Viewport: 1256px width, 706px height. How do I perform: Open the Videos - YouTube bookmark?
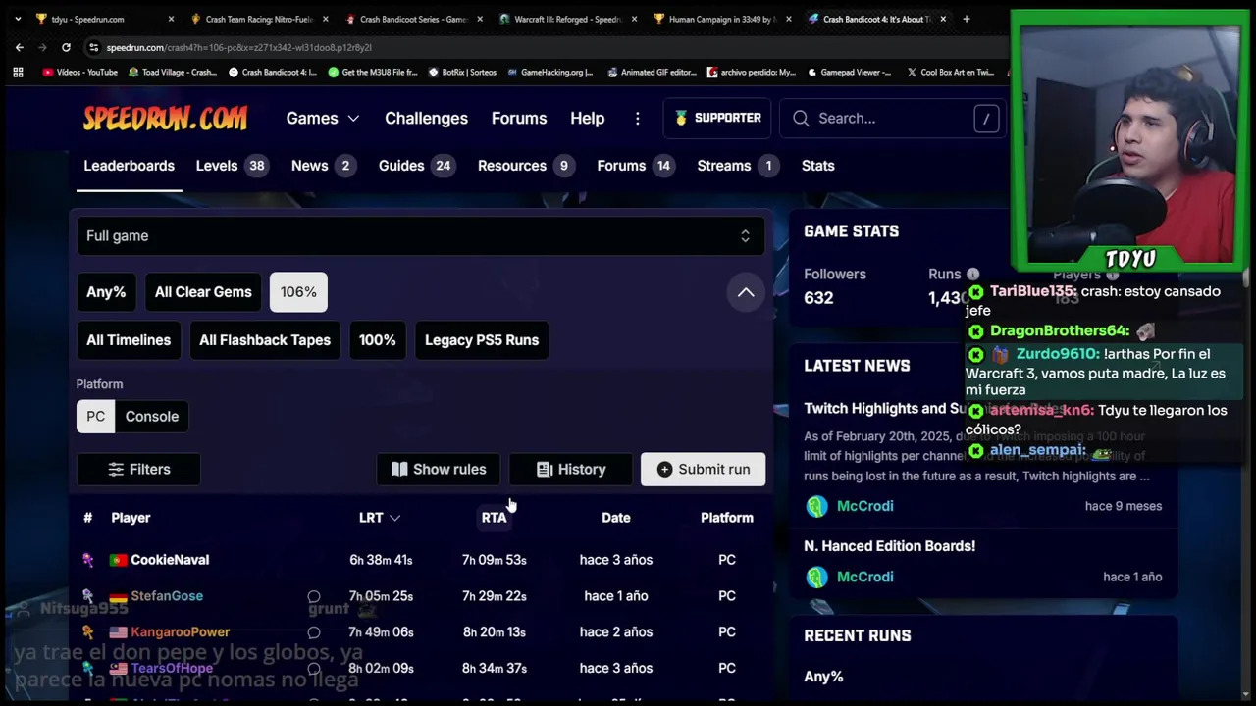[80, 72]
